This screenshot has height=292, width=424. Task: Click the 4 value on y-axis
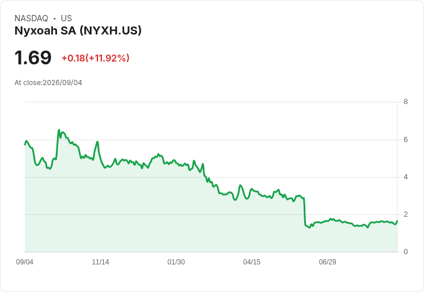pyautogui.click(x=406, y=177)
